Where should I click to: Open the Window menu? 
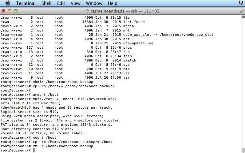(94, 3)
